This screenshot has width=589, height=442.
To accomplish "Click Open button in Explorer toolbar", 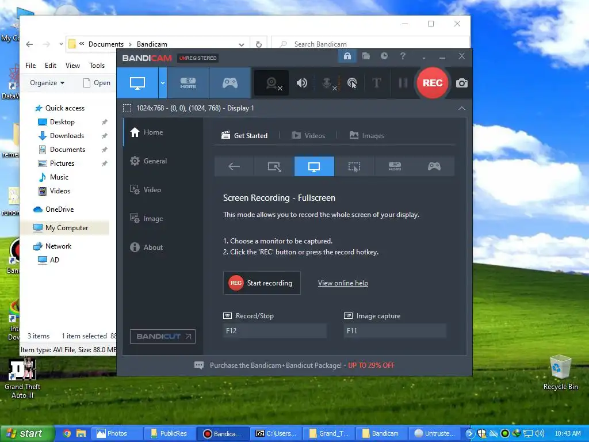I will [97, 83].
